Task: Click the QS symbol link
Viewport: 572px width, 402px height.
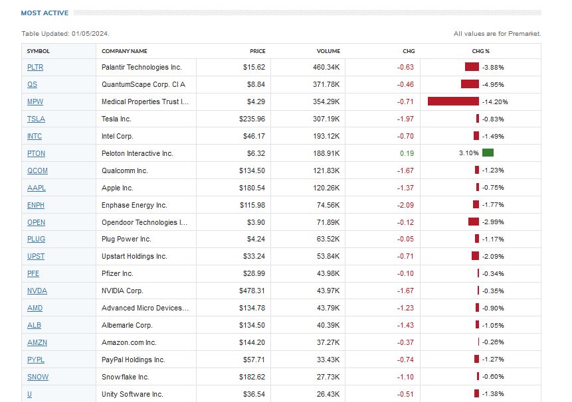Action: click(32, 84)
